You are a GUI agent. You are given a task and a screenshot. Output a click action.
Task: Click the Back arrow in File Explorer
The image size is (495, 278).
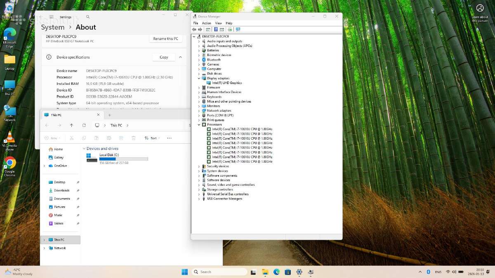47,125
